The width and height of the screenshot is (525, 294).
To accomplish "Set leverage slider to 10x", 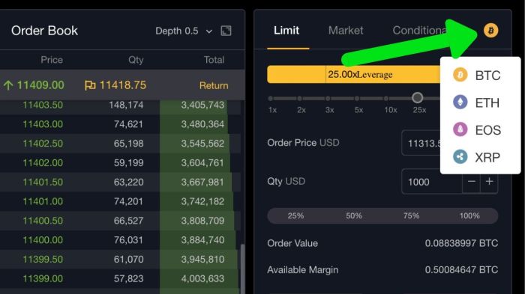I will tap(386, 99).
